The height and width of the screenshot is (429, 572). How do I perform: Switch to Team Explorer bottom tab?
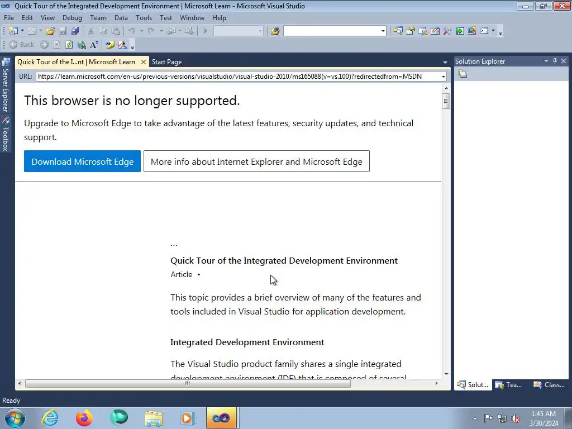pyautogui.click(x=509, y=385)
